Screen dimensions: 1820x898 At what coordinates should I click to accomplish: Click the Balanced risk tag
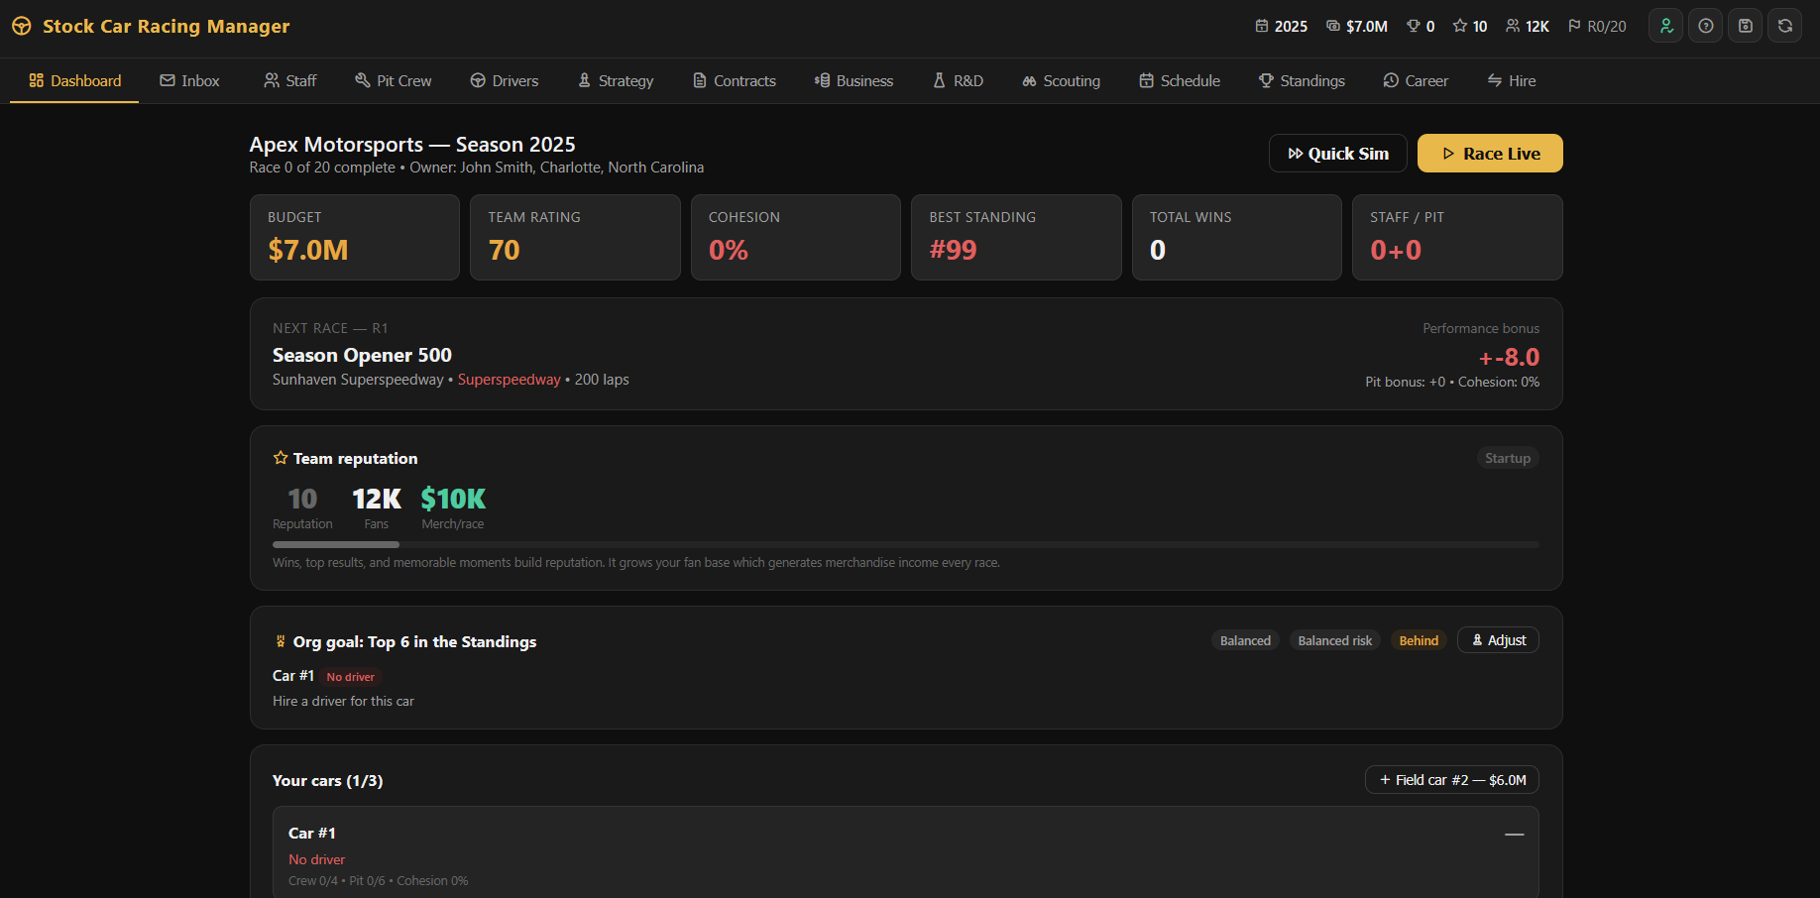(1335, 640)
